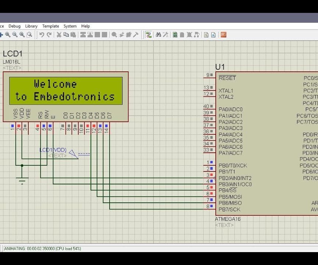Click the Copy icon on the toolbar

click(67, 34)
